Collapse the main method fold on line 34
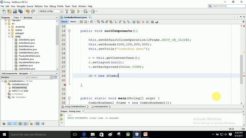 tap(69, 98)
